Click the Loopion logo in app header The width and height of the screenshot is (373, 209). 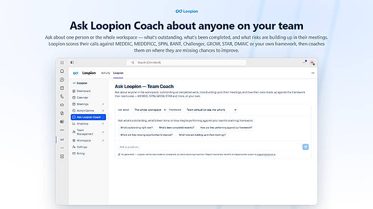76,73
